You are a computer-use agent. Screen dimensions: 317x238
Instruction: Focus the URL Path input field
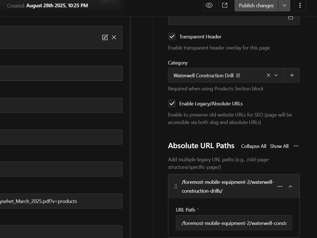[234, 223]
